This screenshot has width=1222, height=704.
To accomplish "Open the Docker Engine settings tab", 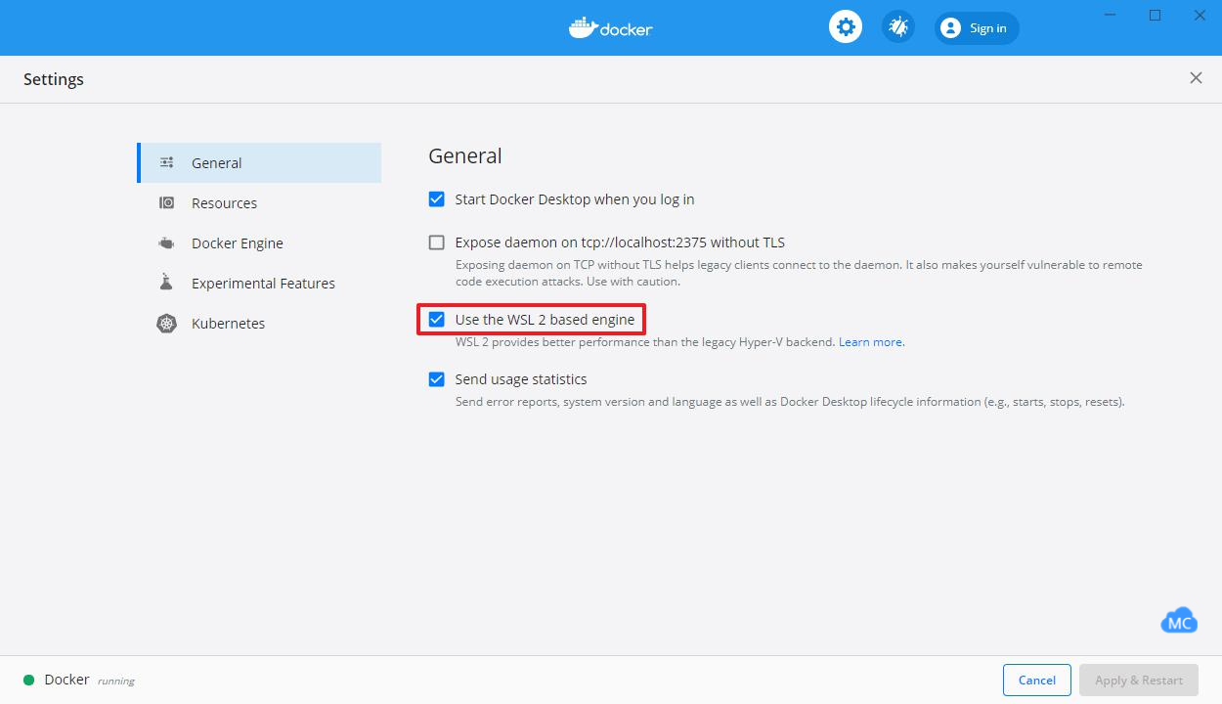I will point(259,242).
